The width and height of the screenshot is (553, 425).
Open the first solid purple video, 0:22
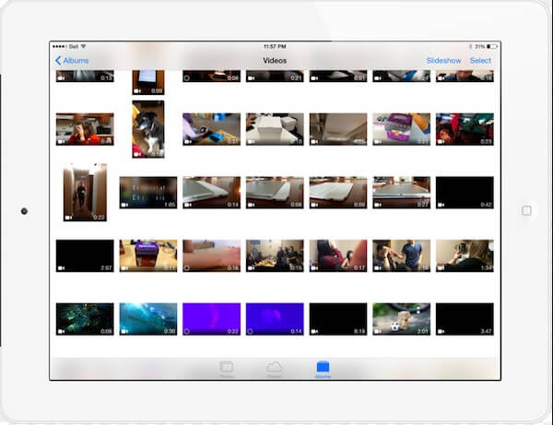pos(211,318)
